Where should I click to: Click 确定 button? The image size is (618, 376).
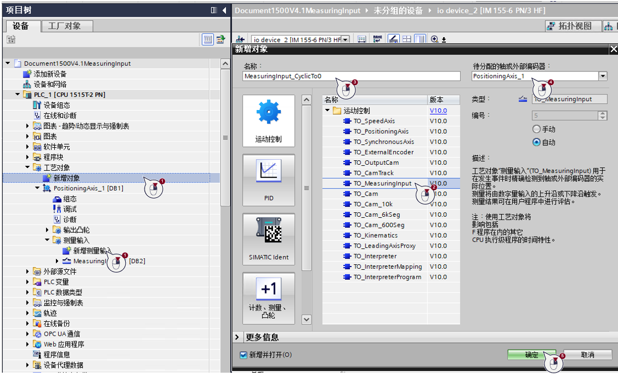(x=531, y=355)
